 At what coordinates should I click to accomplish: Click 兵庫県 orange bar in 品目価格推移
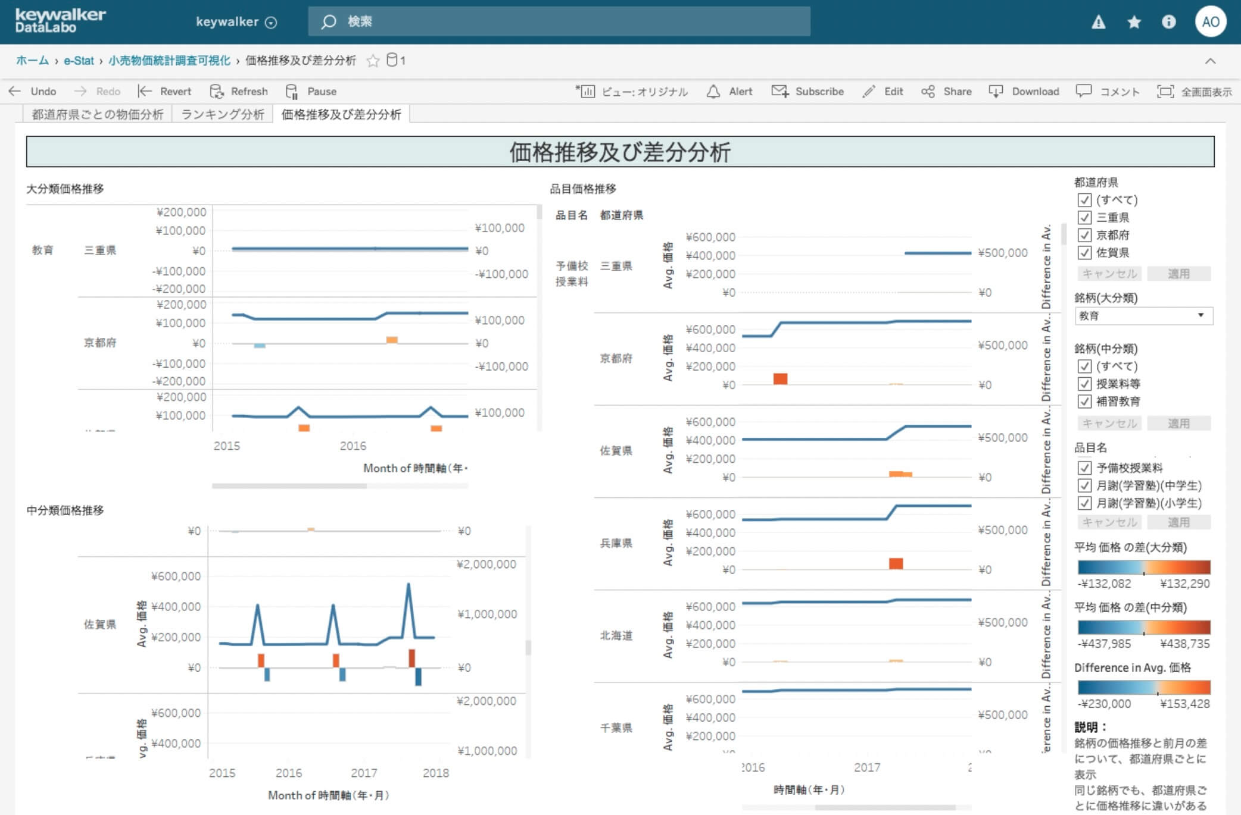[896, 563]
